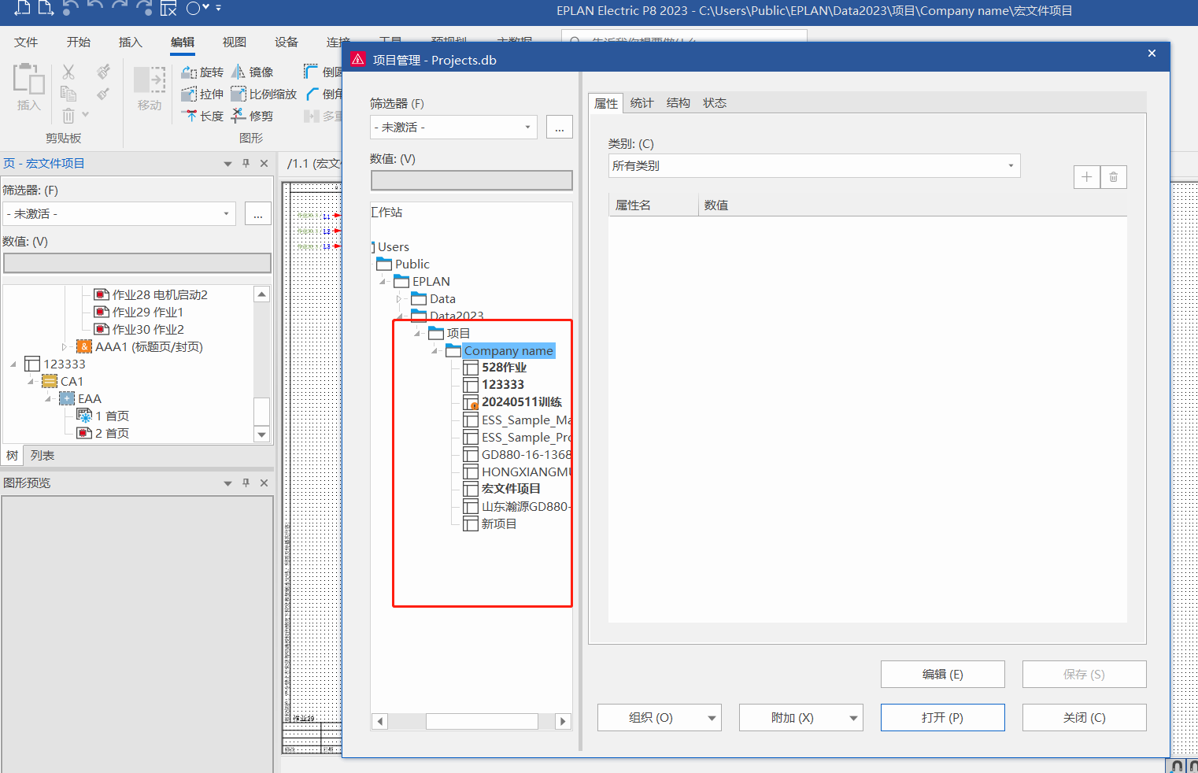1198x773 pixels.
Task: Switch to the 列表 tab in navigator
Action: click(x=43, y=456)
